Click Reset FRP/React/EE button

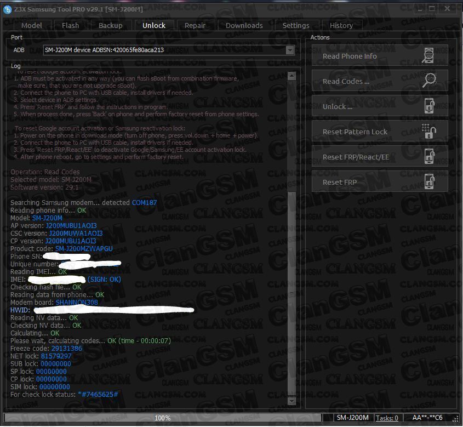click(x=380, y=156)
